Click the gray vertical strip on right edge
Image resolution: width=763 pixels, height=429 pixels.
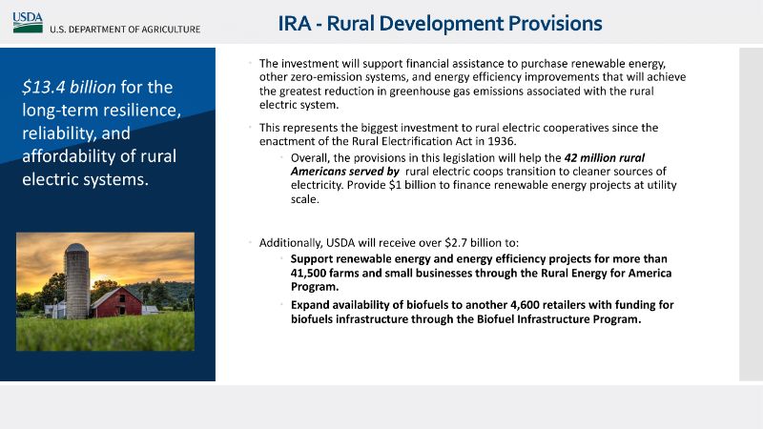pyautogui.click(x=751, y=214)
